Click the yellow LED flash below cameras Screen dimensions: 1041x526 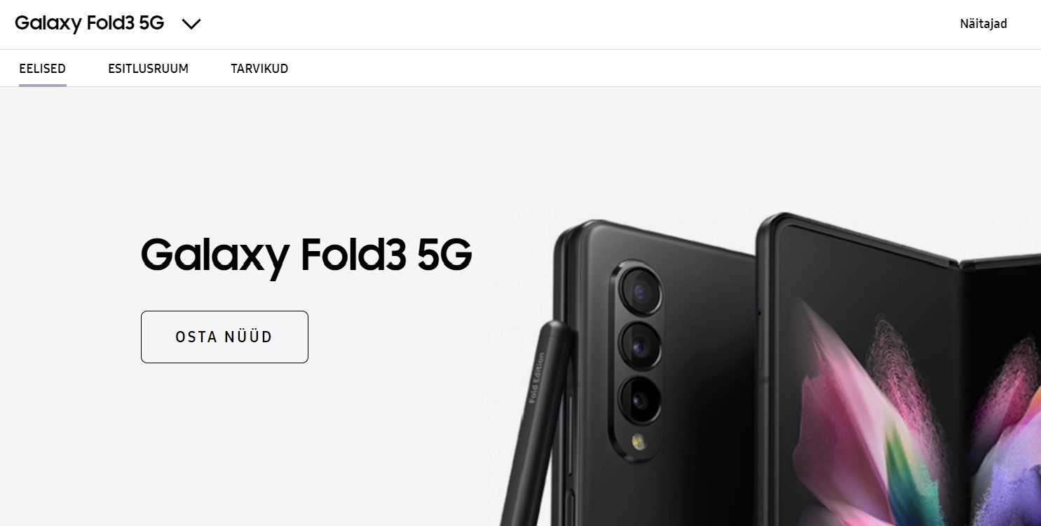pos(639,440)
